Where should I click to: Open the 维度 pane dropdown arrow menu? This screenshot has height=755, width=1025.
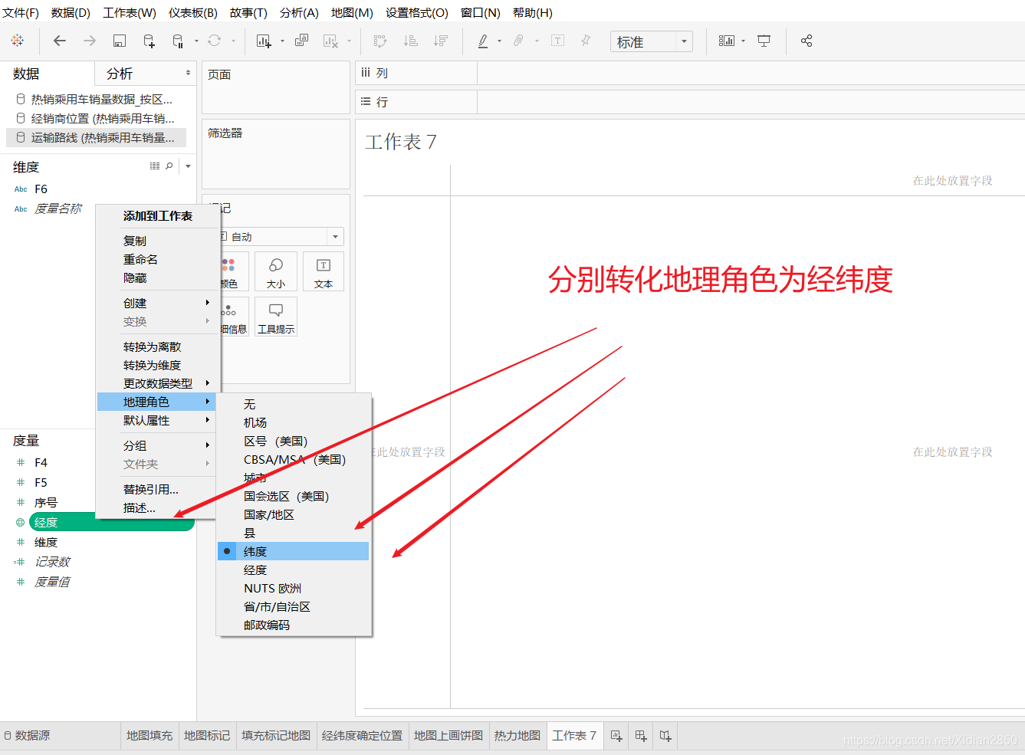coord(188,166)
